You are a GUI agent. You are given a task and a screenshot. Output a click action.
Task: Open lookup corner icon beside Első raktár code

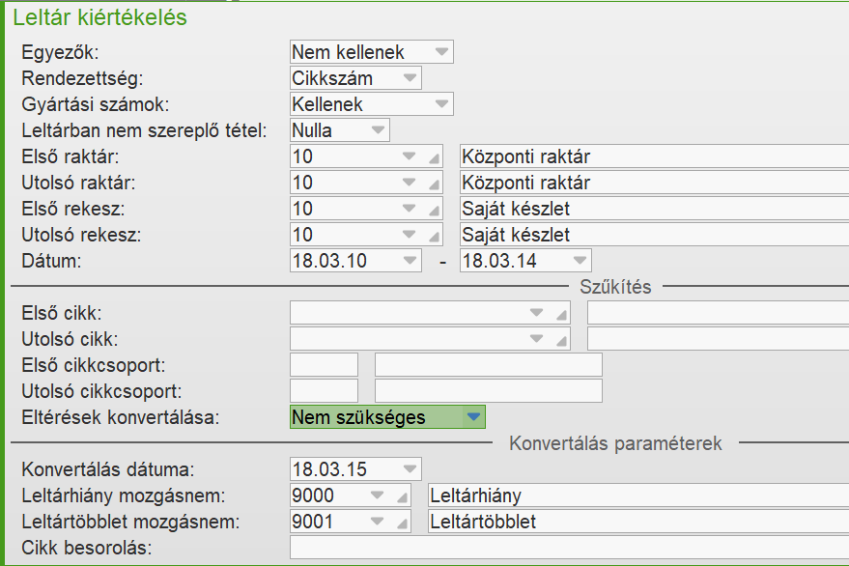pos(434,158)
